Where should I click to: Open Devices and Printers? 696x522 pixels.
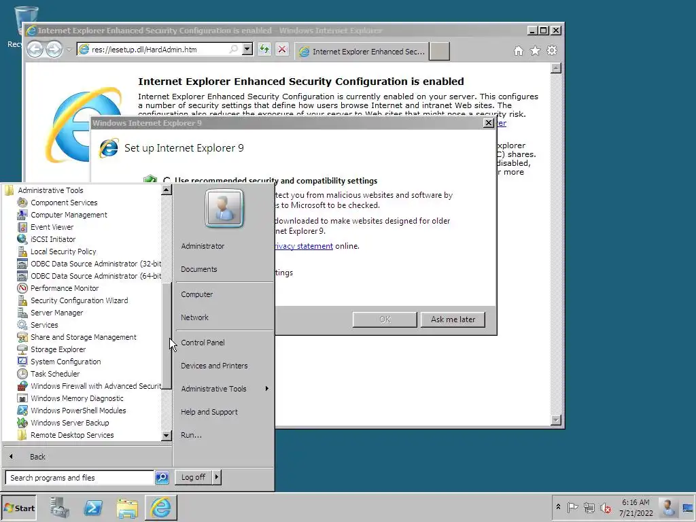pyautogui.click(x=214, y=366)
